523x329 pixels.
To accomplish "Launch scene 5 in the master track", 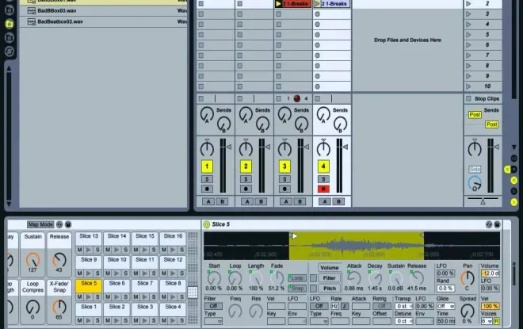I will click(x=468, y=35).
